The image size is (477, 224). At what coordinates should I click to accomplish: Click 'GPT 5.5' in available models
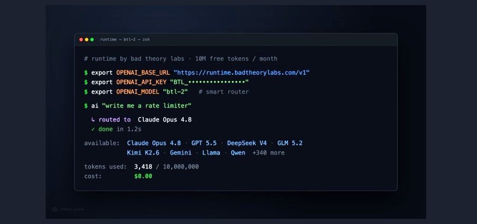coord(204,143)
